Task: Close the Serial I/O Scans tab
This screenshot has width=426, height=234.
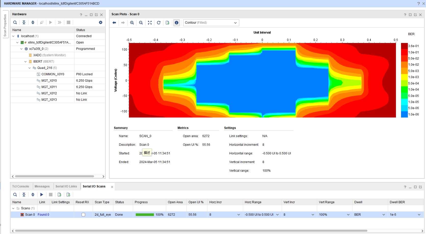Action: tap(112, 187)
